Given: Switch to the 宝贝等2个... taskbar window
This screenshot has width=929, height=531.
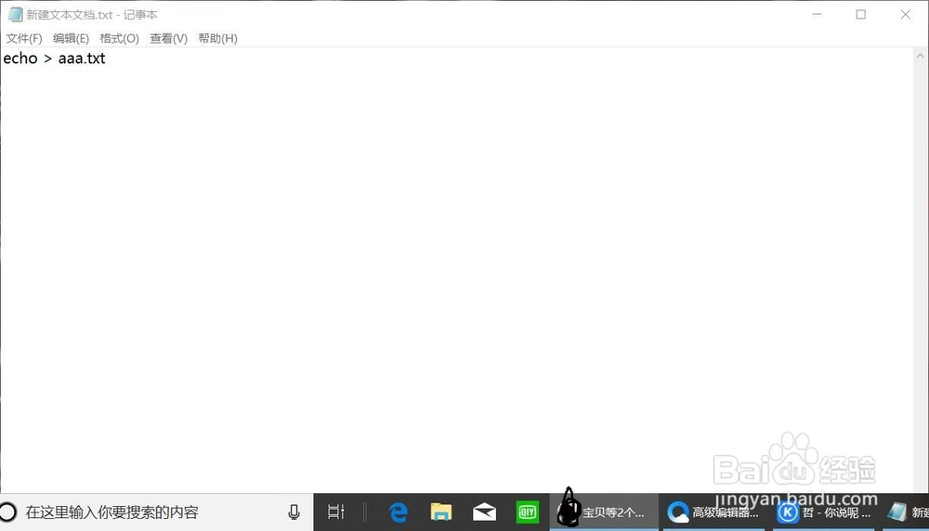Looking at the screenshot, I should (604, 512).
